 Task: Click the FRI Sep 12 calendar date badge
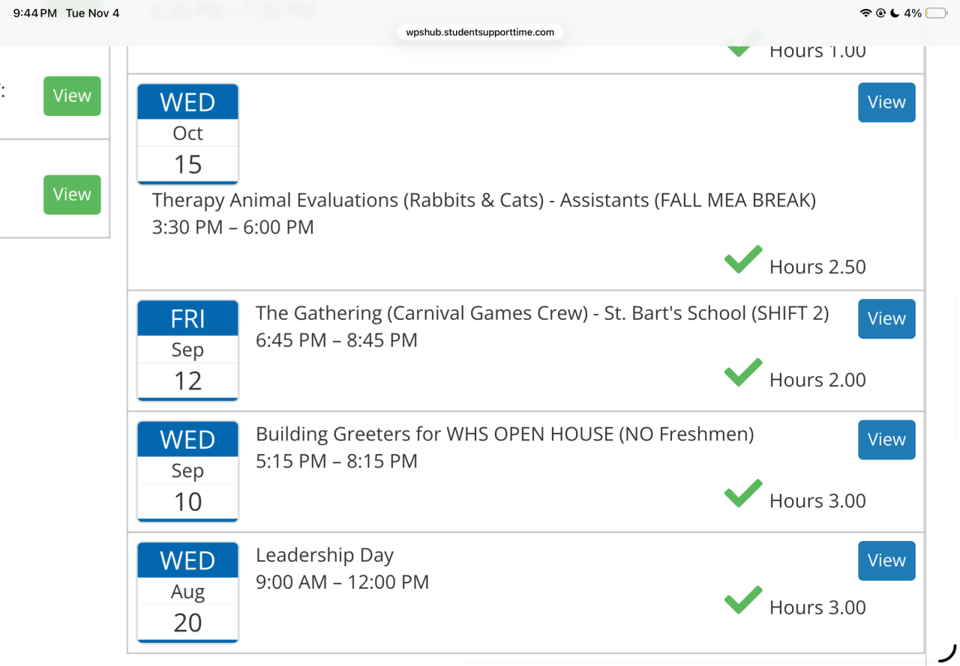(187, 350)
